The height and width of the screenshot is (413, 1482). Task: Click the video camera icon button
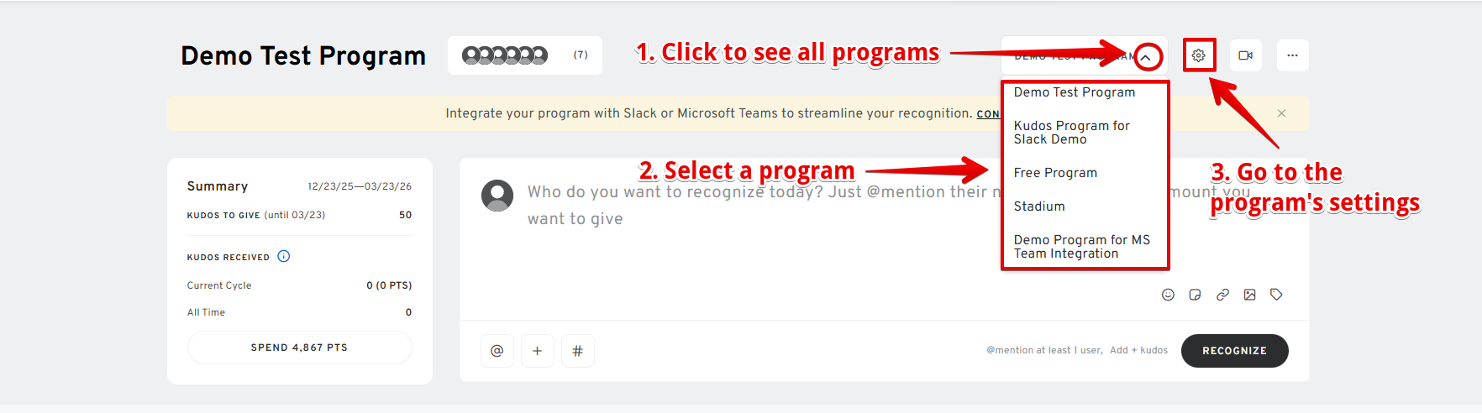point(1246,55)
